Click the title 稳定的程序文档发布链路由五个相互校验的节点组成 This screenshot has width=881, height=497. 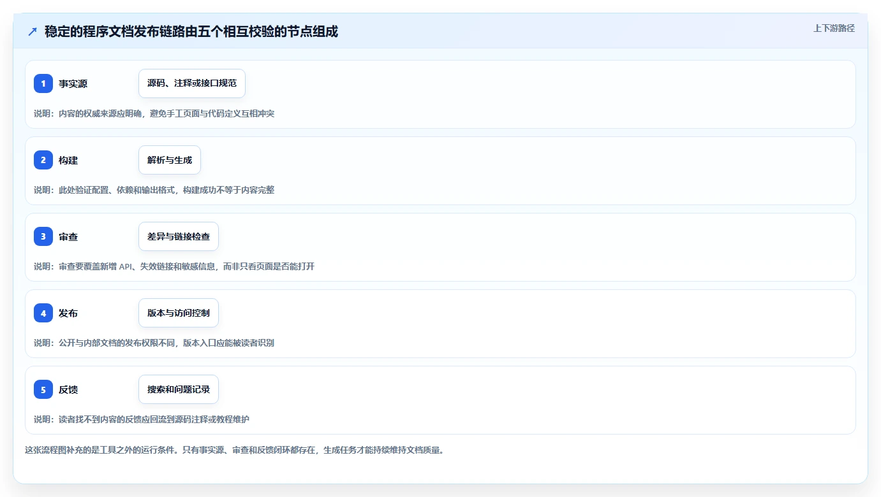[x=191, y=31]
